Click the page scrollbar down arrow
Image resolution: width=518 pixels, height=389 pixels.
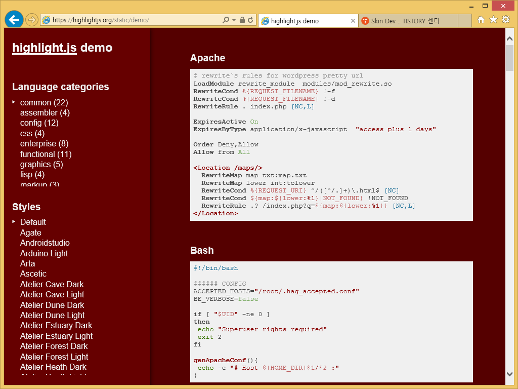coord(509,374)
